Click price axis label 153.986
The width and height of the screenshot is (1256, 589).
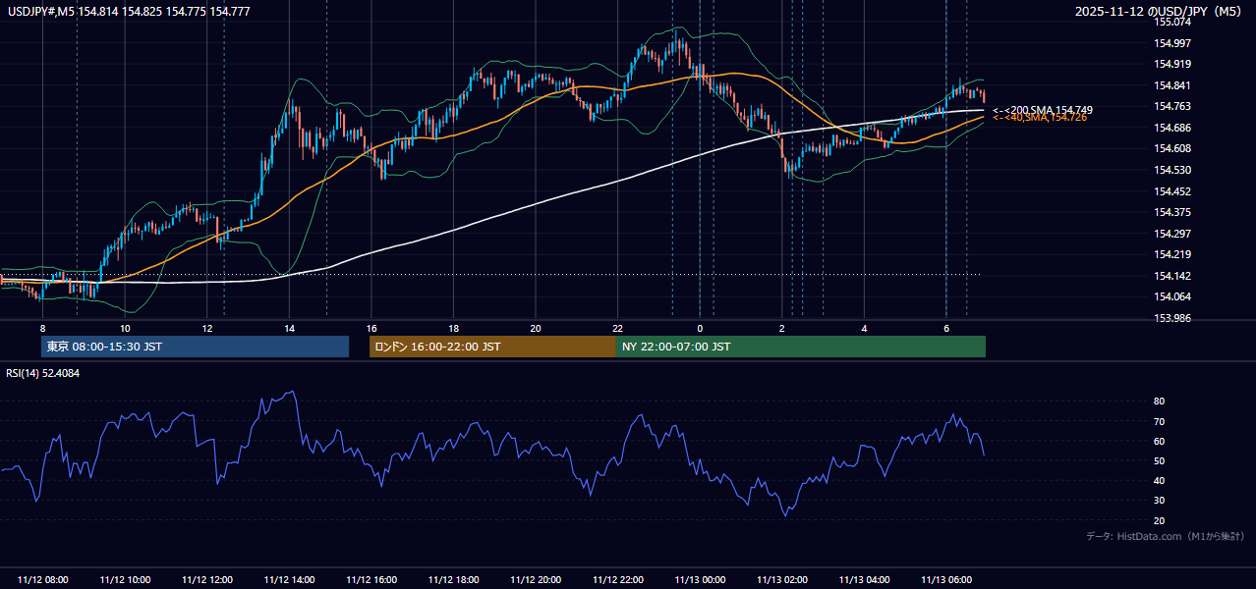click(x=1171, y=318)
